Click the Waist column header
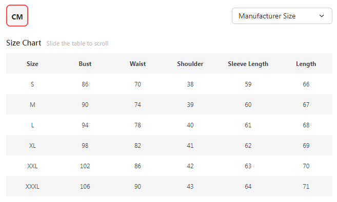Image resolution: width=337 pixels, height=202 pixels. 138,64
